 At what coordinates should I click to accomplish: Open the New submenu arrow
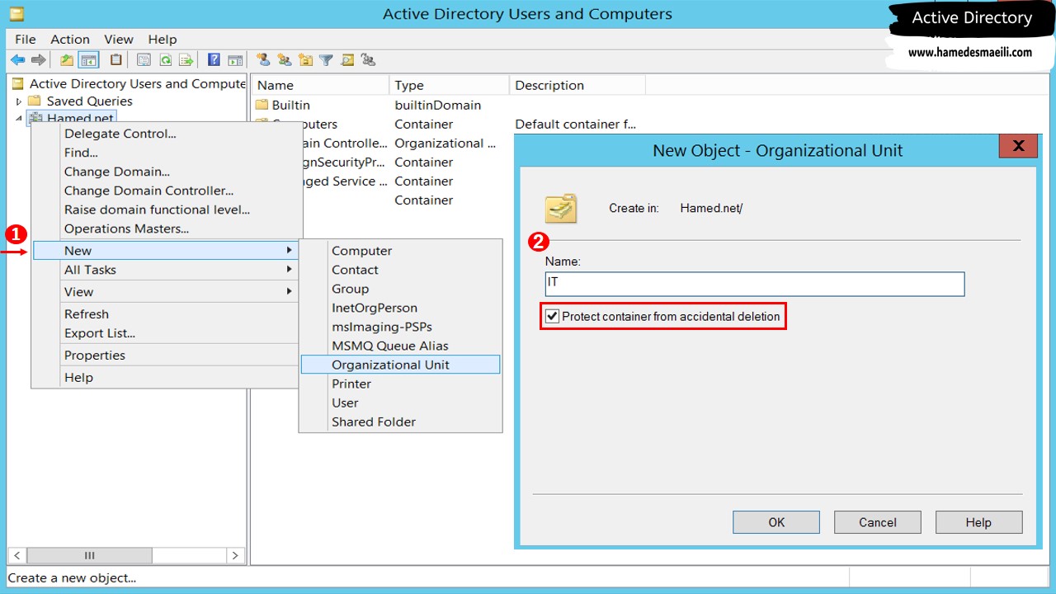(290, 250)
